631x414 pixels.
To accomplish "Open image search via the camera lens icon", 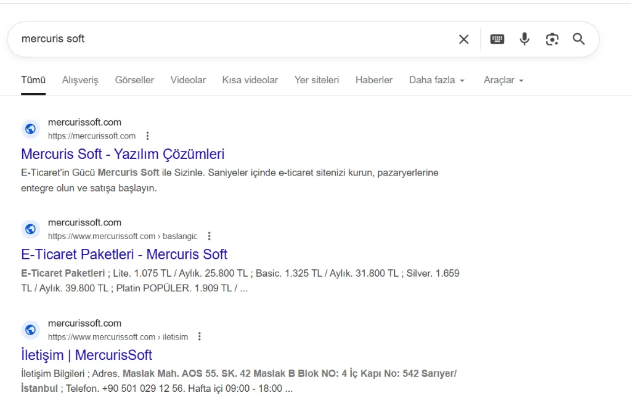I will [x=552, y=39].
